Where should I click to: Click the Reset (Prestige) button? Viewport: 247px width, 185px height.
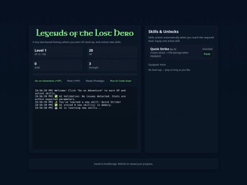coord(95,81)
